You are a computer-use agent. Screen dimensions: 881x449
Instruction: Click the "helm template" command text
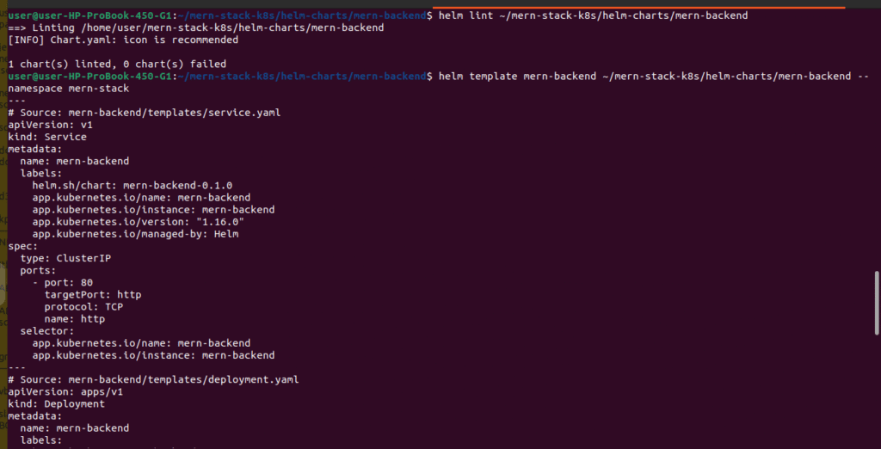pos(653,76)
